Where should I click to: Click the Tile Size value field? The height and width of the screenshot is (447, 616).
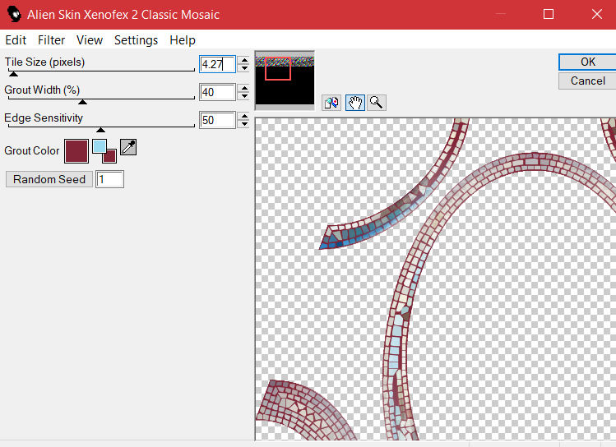pyautogui.click(x=216, y=64)
